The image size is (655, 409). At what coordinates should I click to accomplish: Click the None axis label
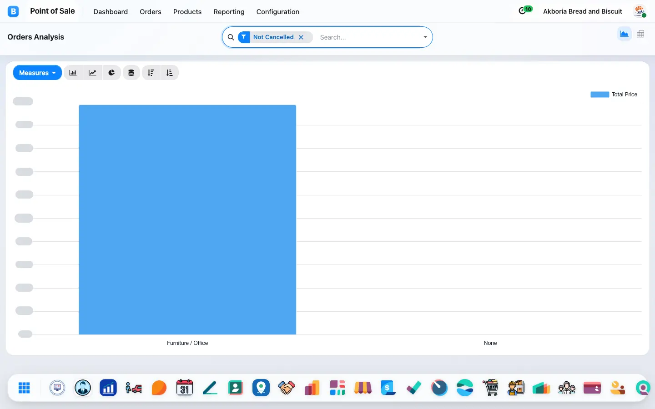coord(490,343)
